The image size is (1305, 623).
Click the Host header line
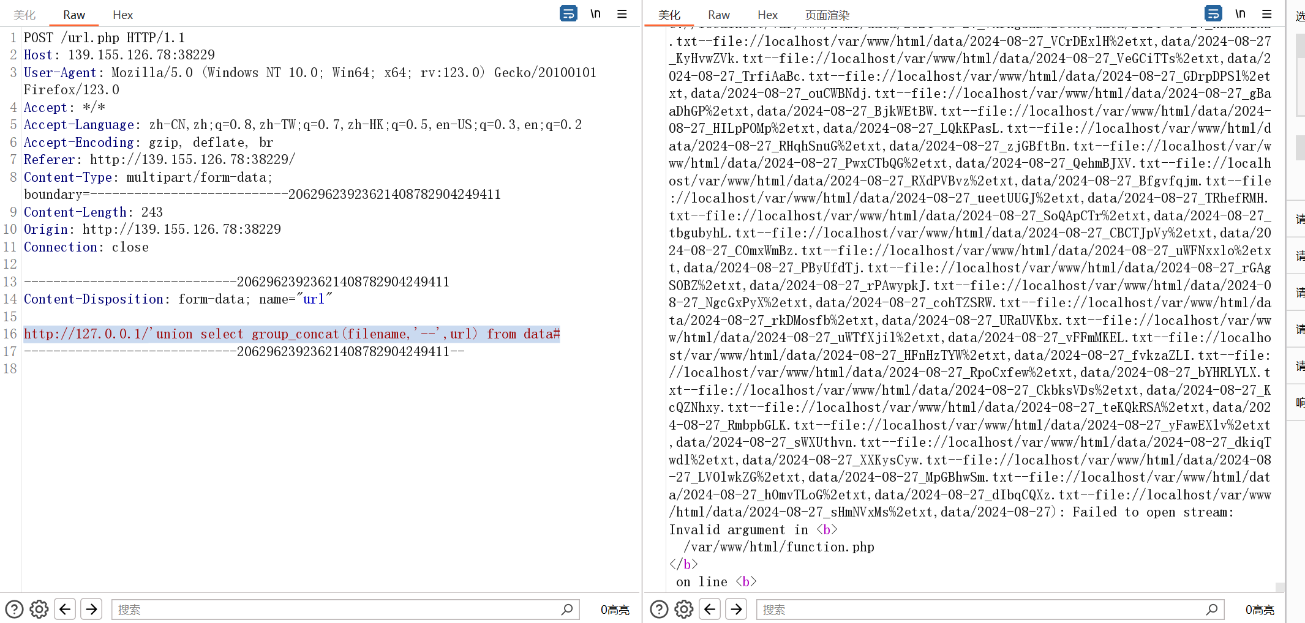click(119, 55)
